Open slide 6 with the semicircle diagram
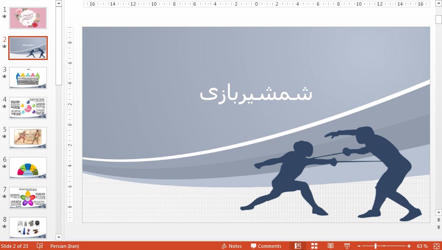The height and width of the screenshot is (250, 442). (x=28, y=167)
